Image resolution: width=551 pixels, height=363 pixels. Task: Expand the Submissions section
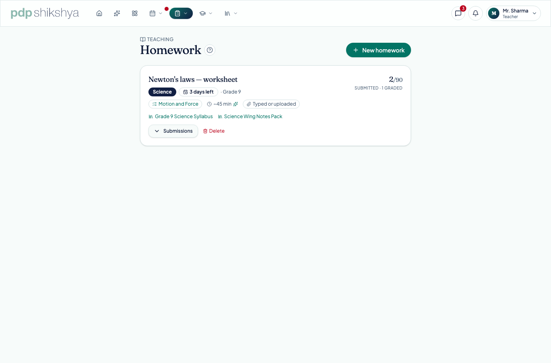pos(173,131)
